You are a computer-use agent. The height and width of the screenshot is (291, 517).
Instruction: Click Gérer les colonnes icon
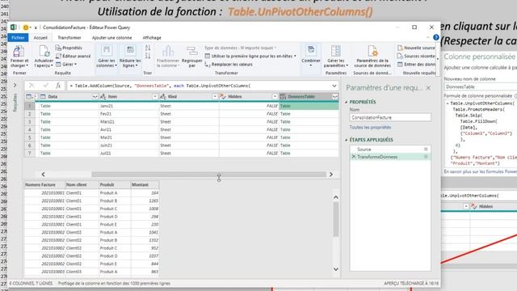coord(106,51)
